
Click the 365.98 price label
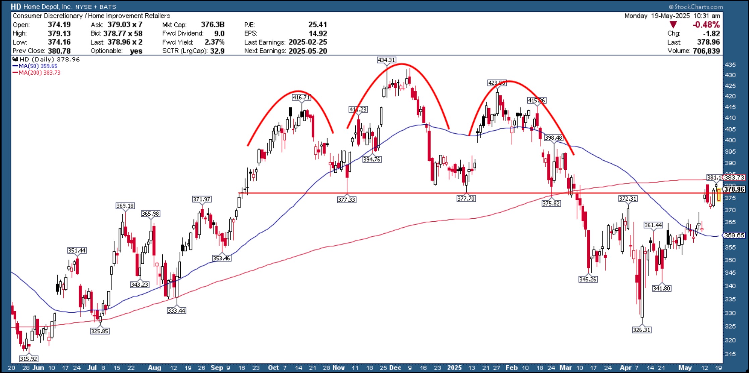pyautogui.click(x=150, y=213)
